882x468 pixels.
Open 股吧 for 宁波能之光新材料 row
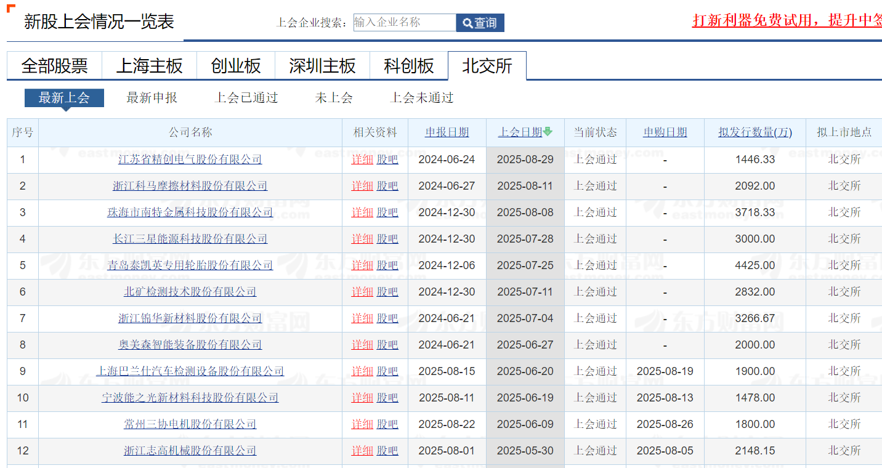tap(387, 398)
